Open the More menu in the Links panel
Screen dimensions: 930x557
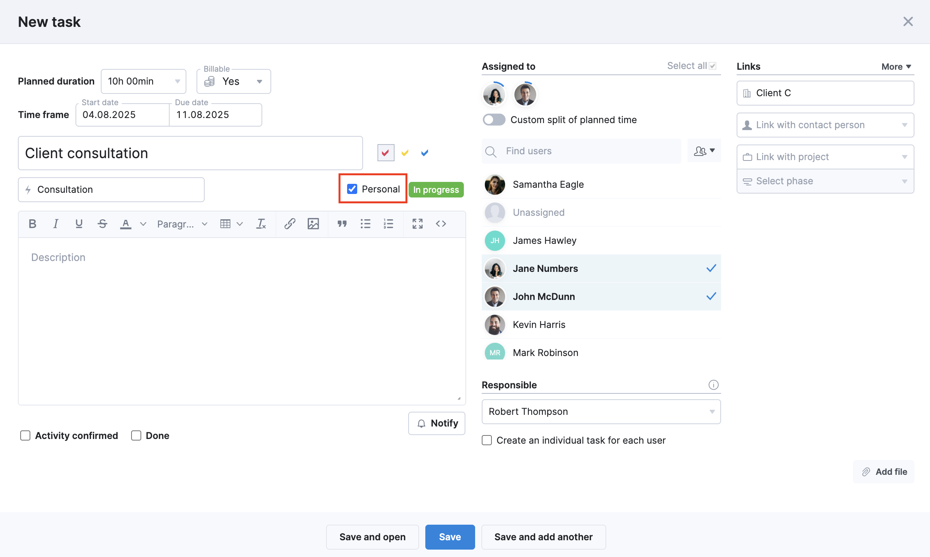[896, 66]
